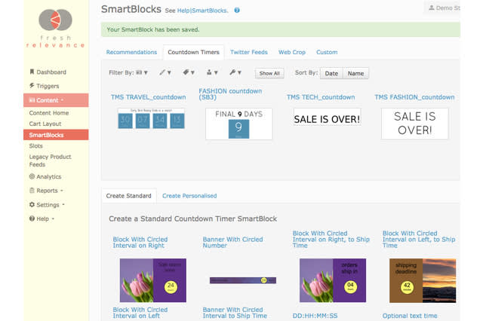Open Analytics in the sidebar
This screenshot has height=321, width=483.
coord(48,176)
